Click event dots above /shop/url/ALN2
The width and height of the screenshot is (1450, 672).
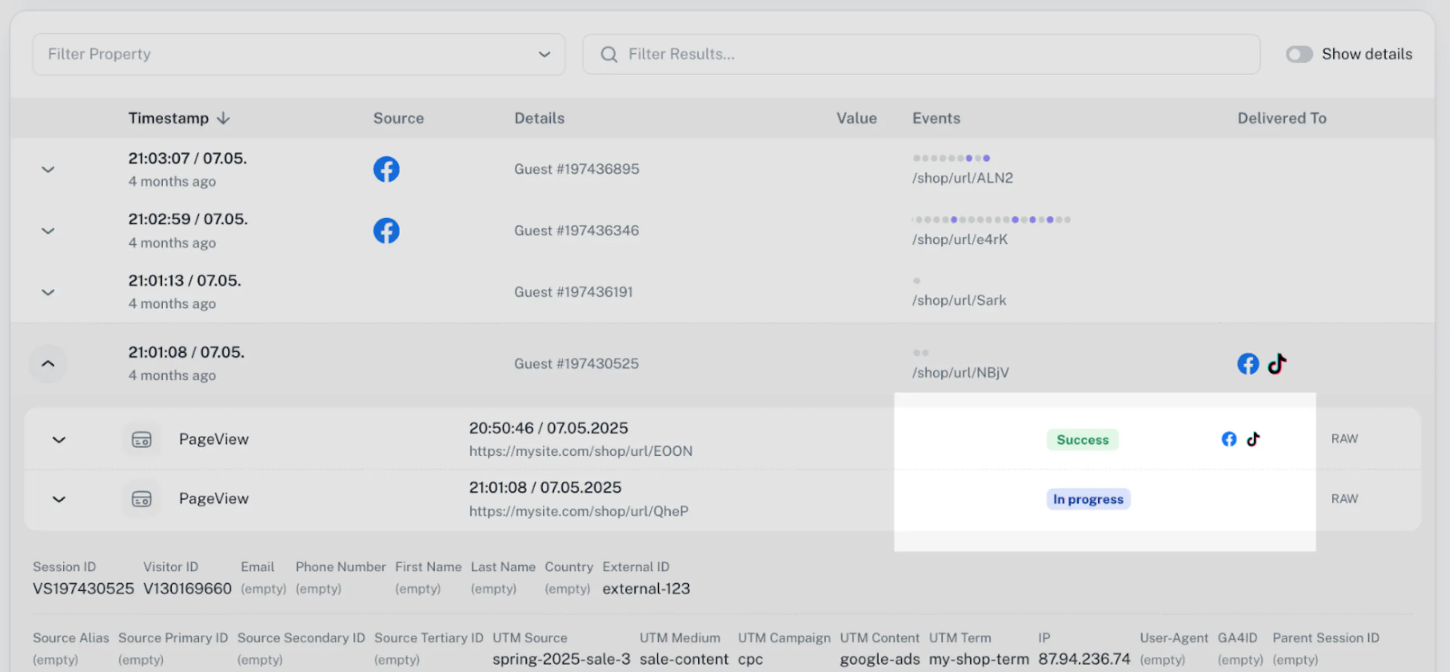pos(951,158)
